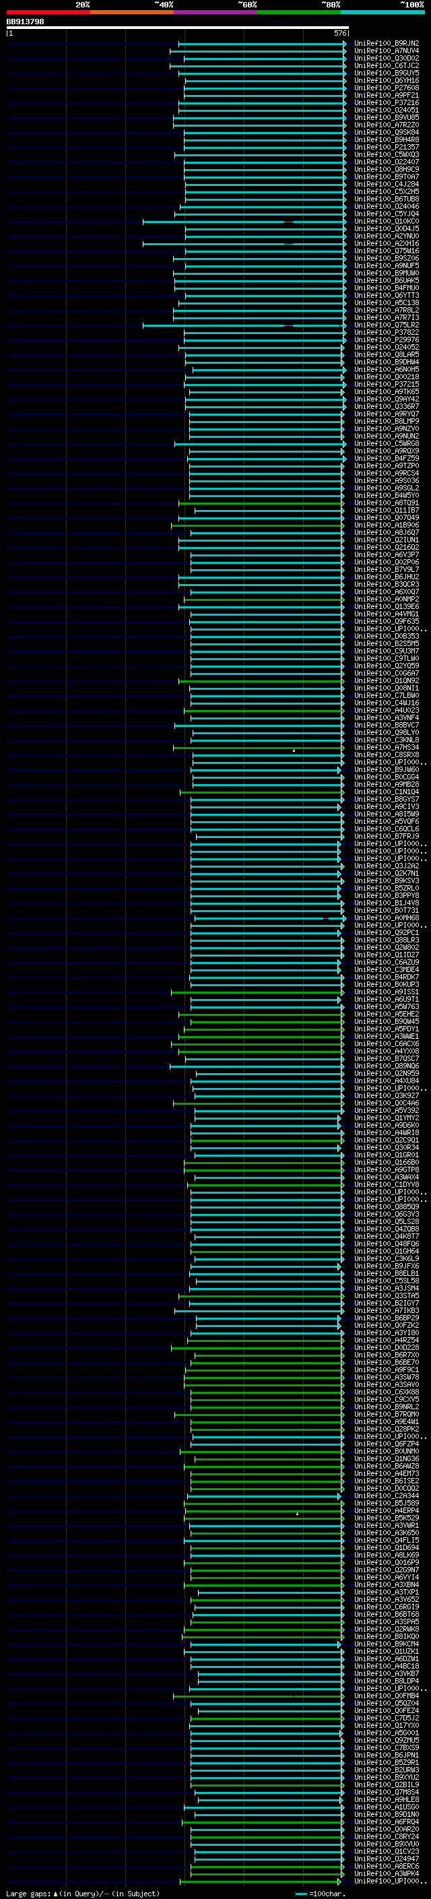This screenshot has height=1899, width=431.
Task: Select label UniRef100_A9ISS1
Action: pos(387,992)
